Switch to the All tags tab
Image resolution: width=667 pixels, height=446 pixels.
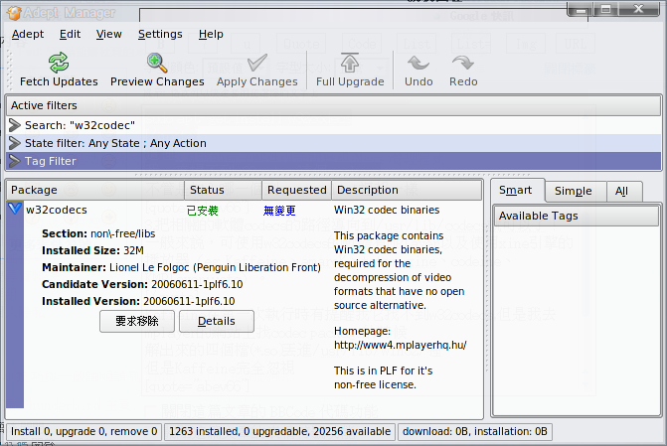coord(623,192)
